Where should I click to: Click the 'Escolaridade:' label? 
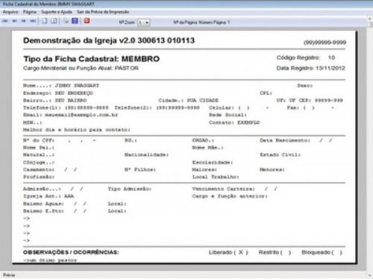pyautogui.click(x=213, y=163)
